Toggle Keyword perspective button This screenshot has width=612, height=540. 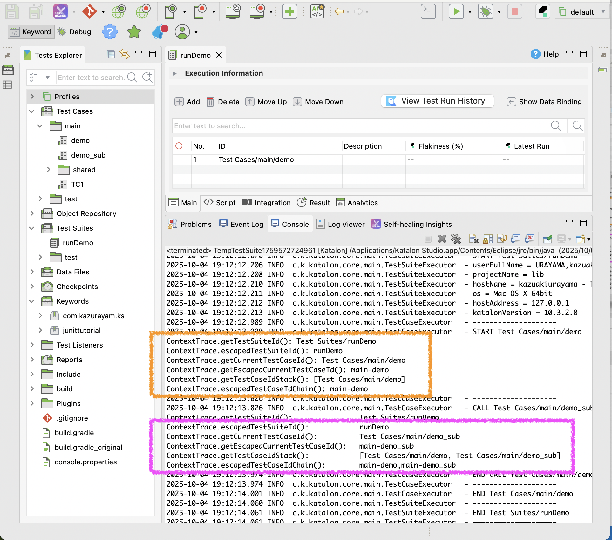click(31, 32)
